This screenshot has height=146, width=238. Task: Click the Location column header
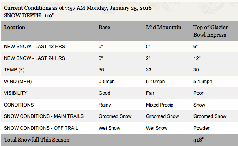(x=15, y=28)
